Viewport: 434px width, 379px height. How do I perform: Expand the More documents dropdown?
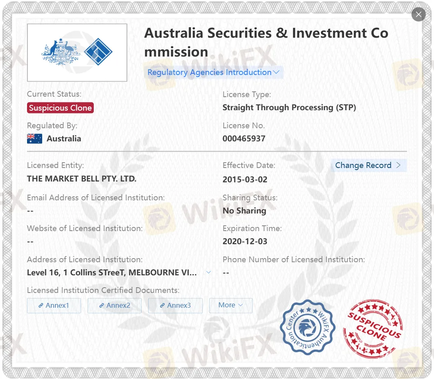pos(231,305)
